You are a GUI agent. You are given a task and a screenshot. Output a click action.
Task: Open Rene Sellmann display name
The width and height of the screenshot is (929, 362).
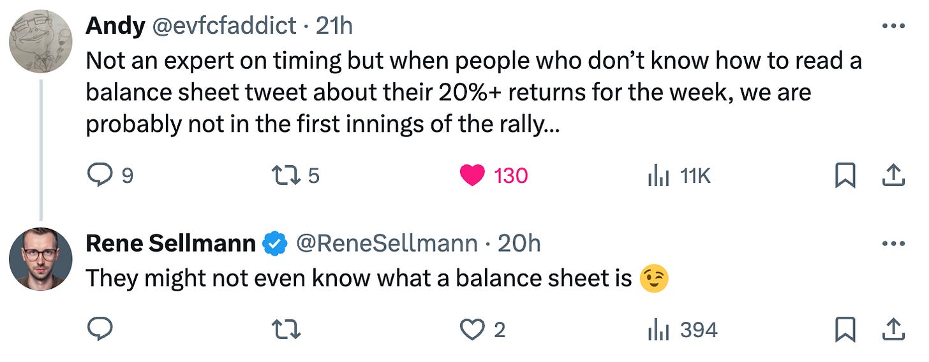pyautogui.click(x=170, y=243)
